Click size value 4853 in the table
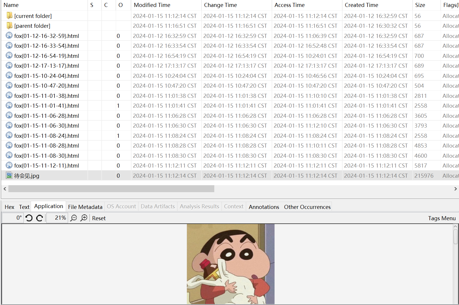The image size is (459, 305). [420, 146]
